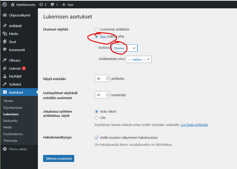Click the merkintää field stepper arrows
The height and width of the screenshot is (169, 237).
pyautogui.click(x=108, y=95)
